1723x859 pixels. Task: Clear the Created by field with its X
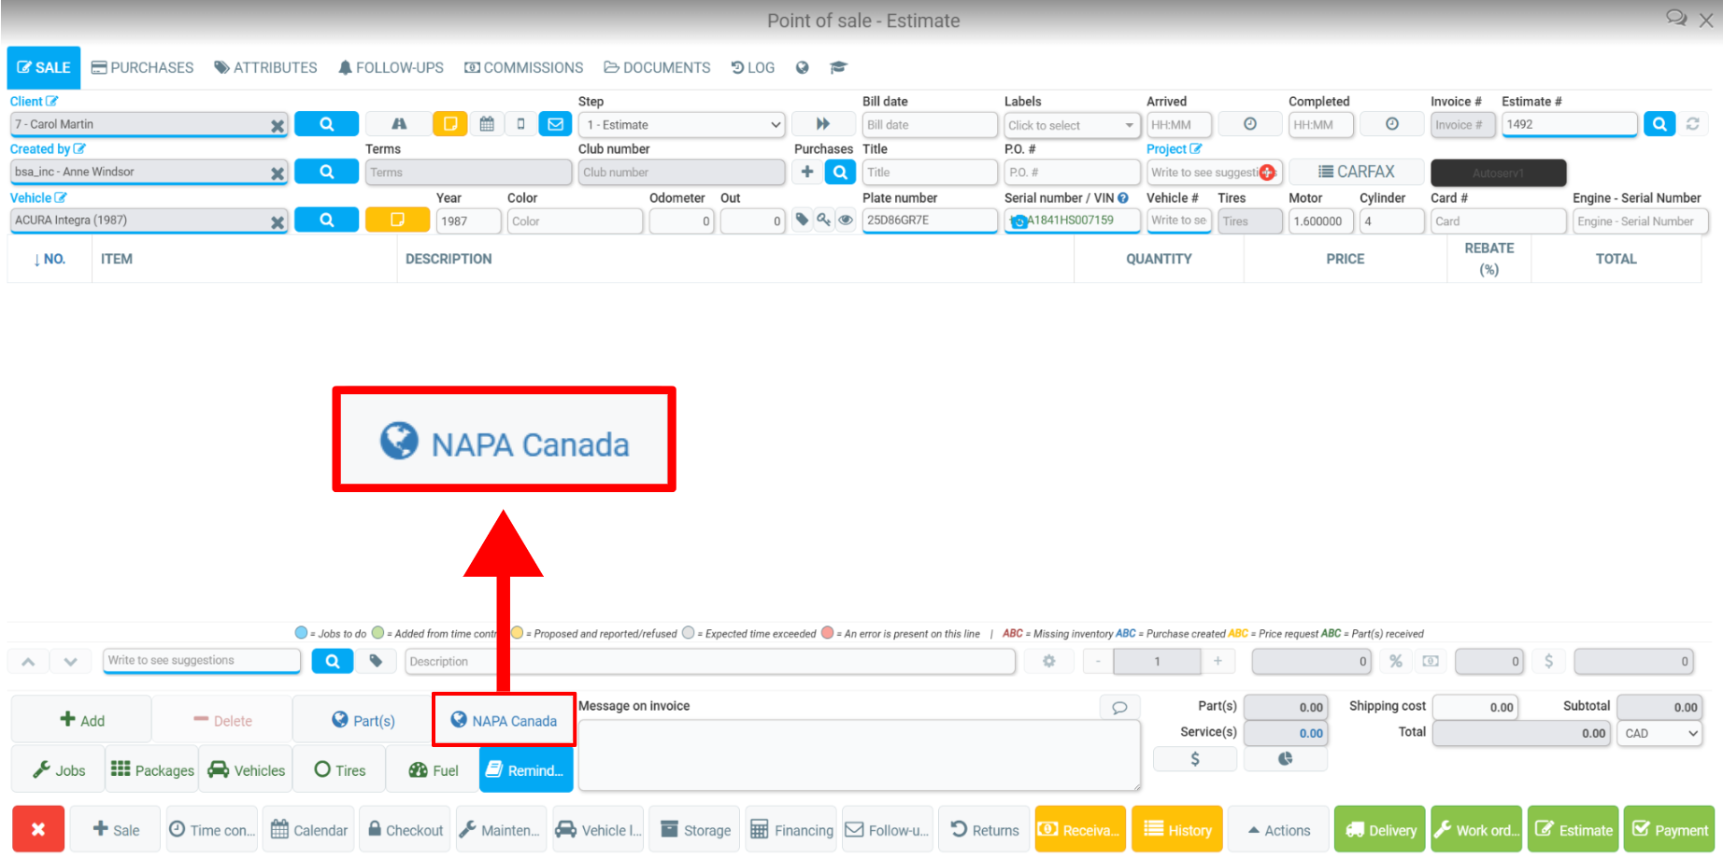pos(278,173)
